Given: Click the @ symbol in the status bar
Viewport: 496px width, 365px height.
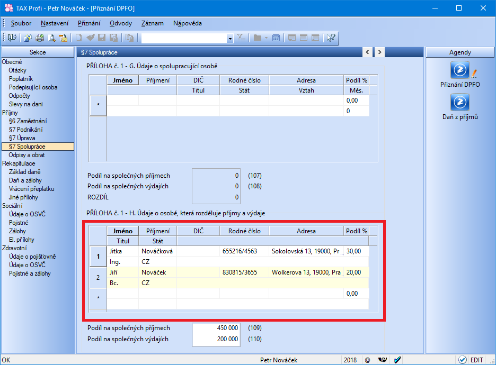Looking at the screenshot, I should point(367,360).
